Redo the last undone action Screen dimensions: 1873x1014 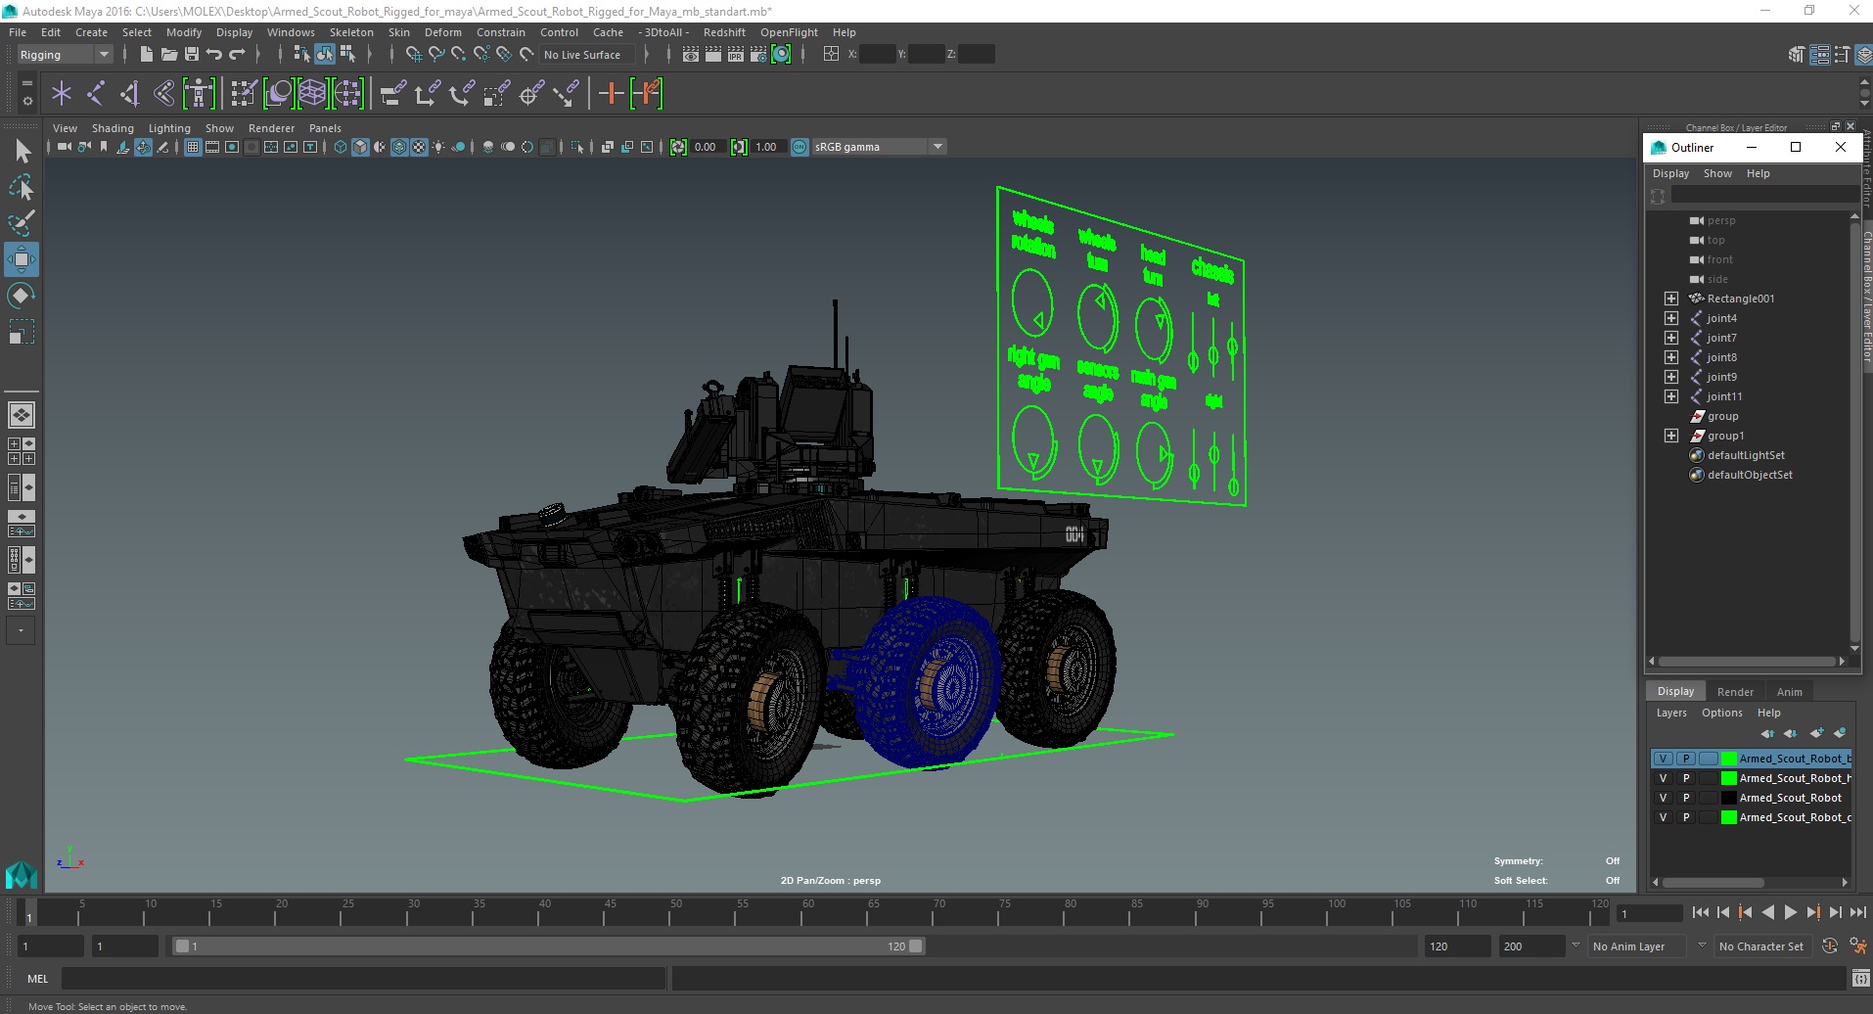point(237,55)
